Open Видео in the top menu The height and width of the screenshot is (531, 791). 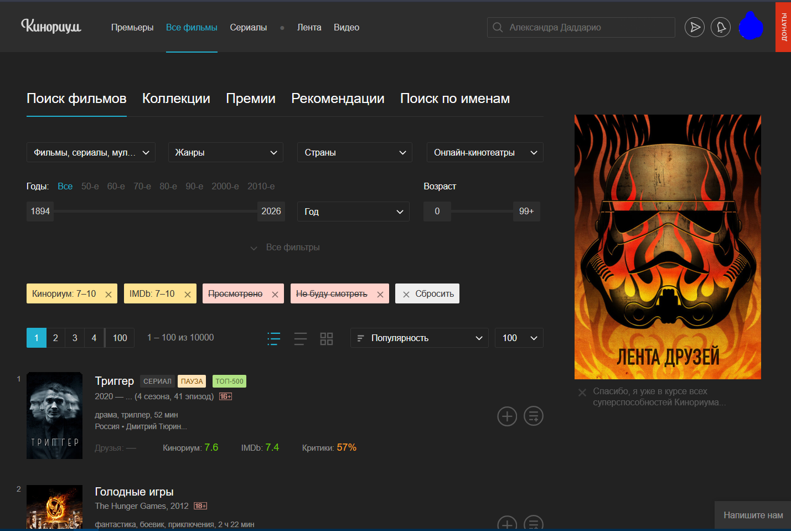click(347, 27)
